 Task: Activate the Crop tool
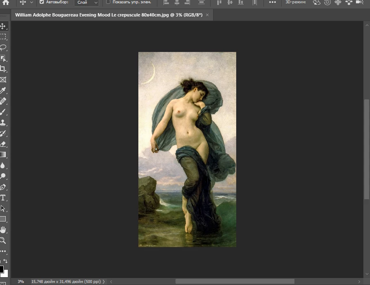click(x=3, y=69)
